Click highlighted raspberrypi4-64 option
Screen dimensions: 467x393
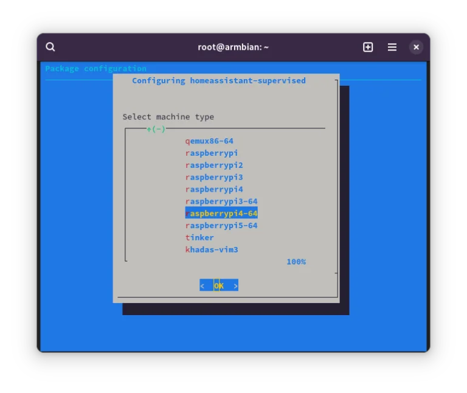pyautogui.click(x=221, y=214)
